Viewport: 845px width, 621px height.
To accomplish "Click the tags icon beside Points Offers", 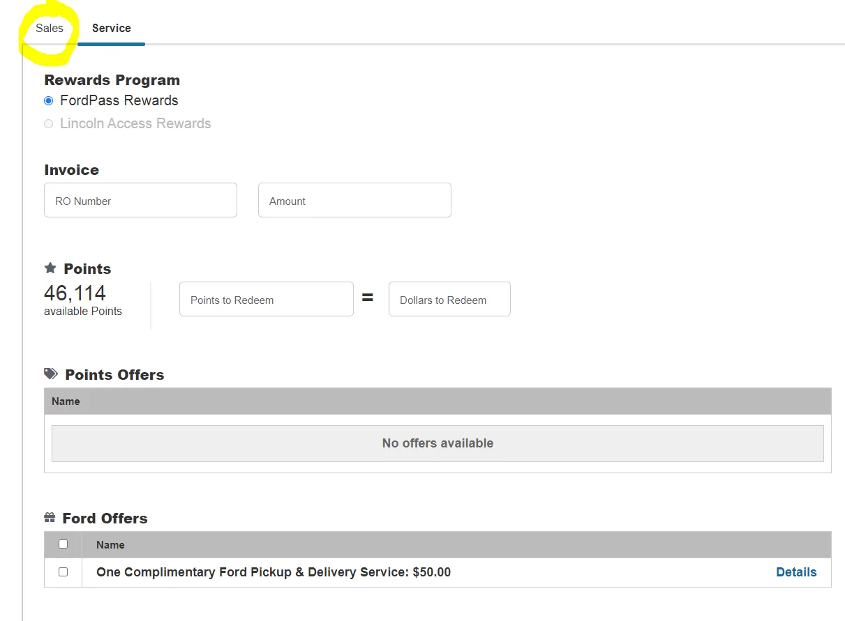I will [51, 374].
